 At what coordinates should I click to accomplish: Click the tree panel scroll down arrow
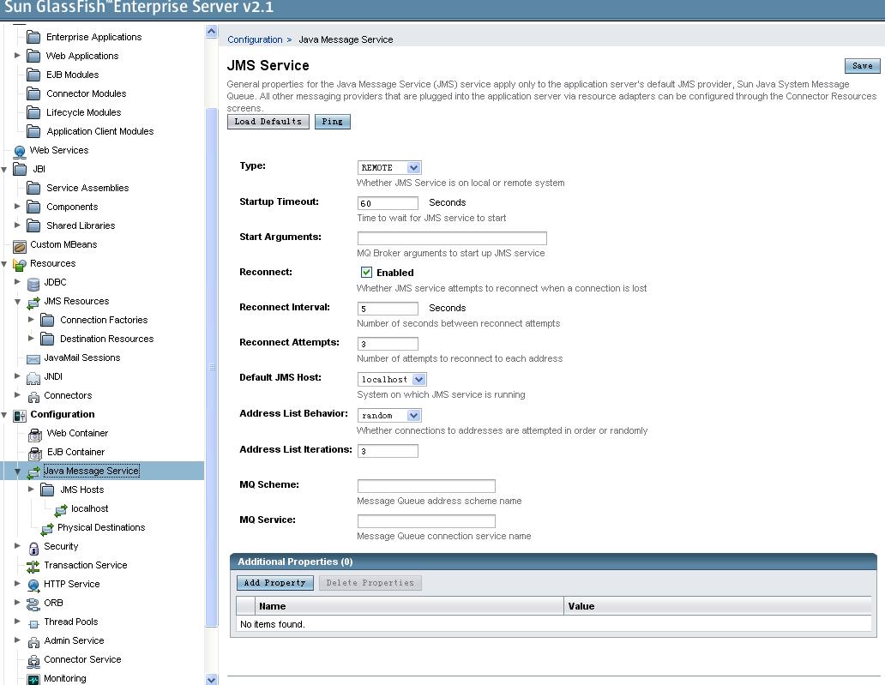[212, 679]
